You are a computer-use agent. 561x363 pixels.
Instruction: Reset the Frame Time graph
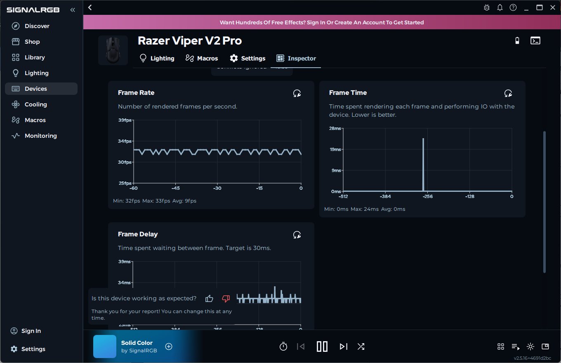click(508, 93)
